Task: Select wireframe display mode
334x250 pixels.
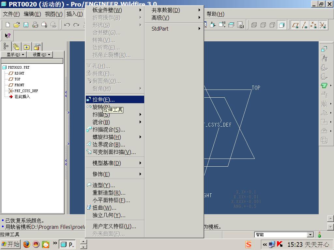Action: pos(254,25)
